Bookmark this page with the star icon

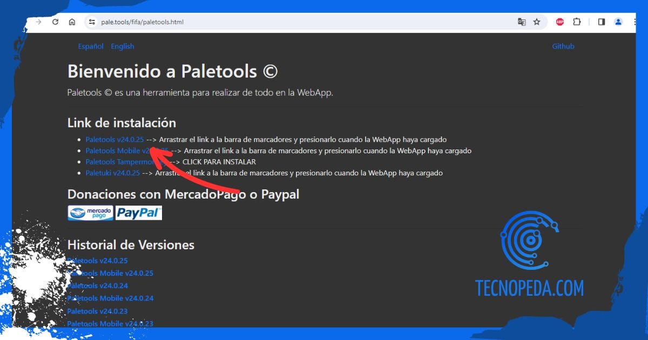[x=537, y=22]
